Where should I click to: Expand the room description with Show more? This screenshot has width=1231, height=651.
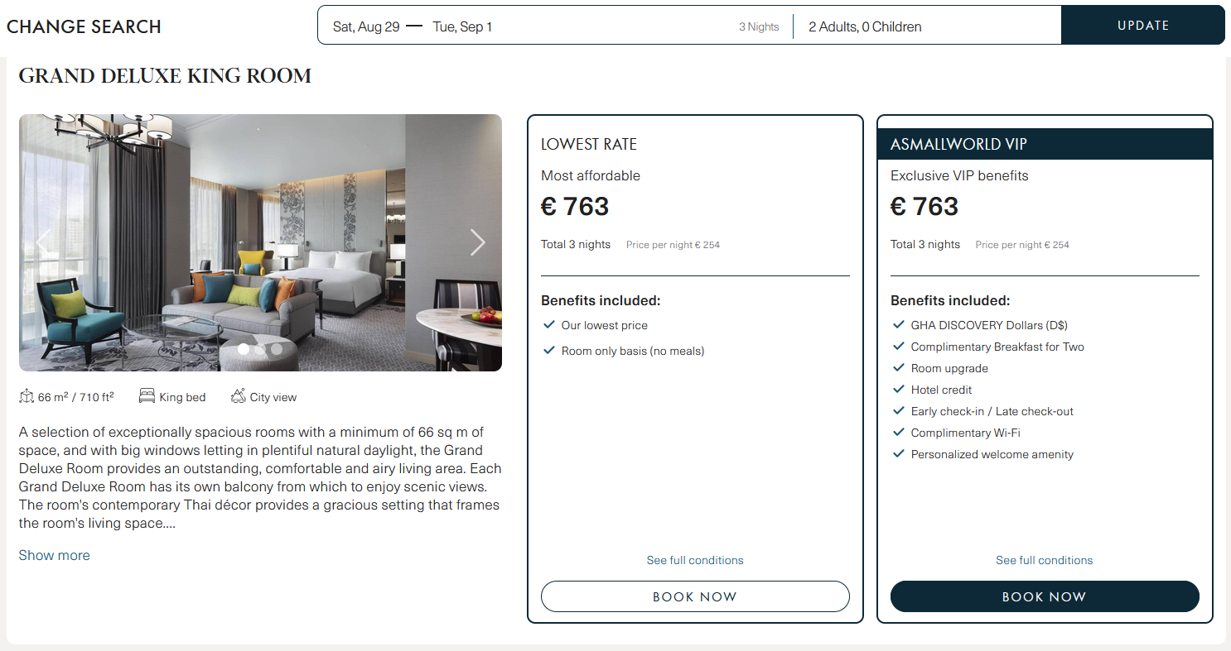(x=54, y=555)
